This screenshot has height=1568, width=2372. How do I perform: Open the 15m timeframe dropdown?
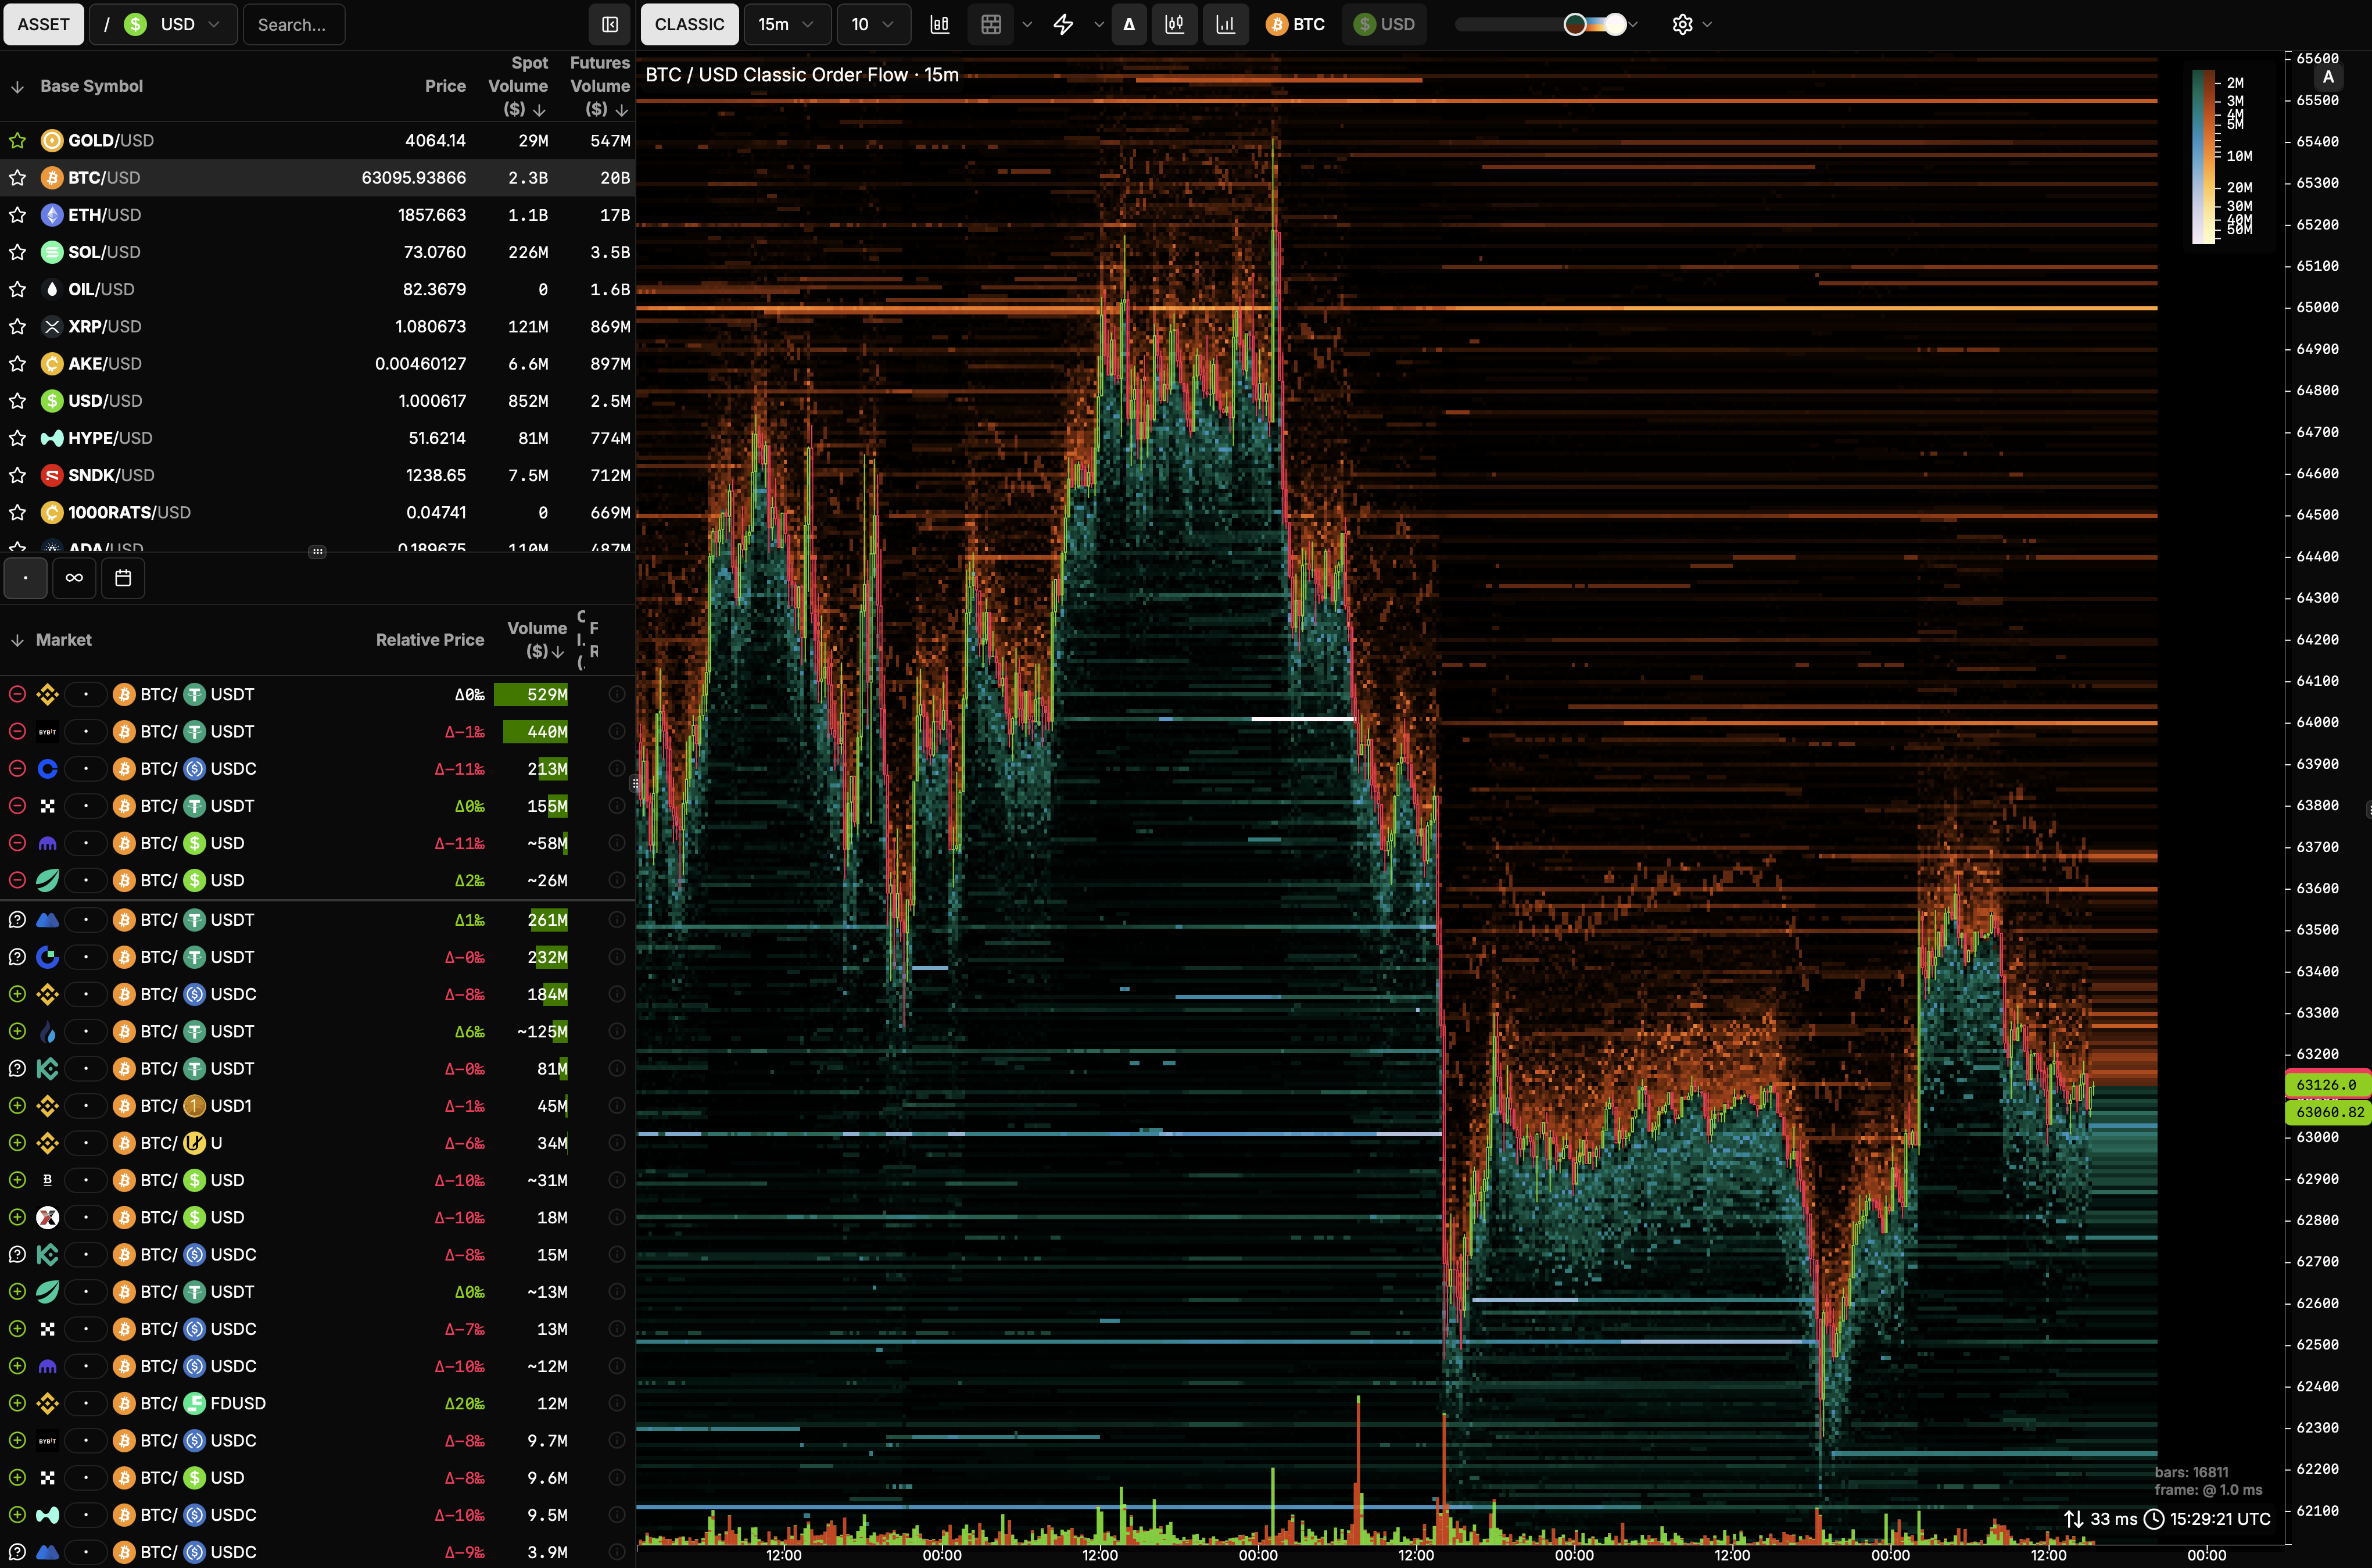coord(787,24)
